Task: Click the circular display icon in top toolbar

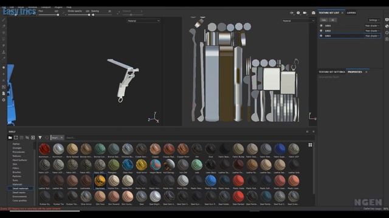Action: (298, 13)
